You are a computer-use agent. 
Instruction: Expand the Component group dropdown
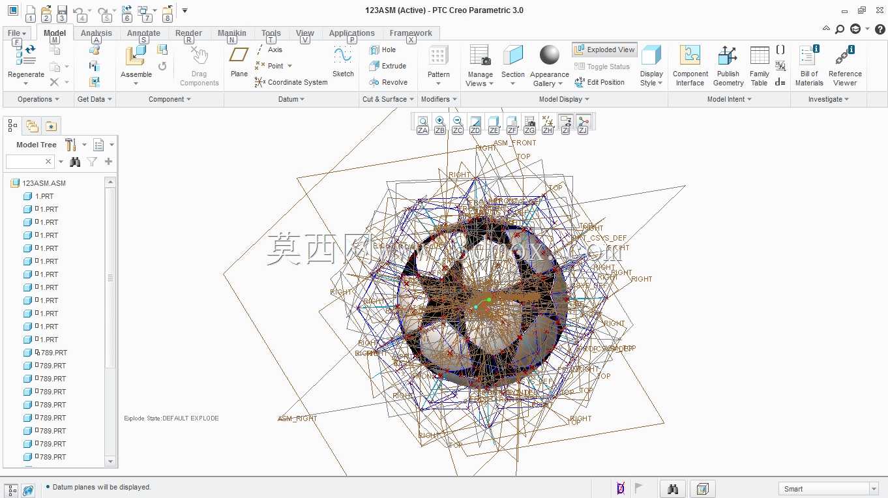tap(170, 99)
